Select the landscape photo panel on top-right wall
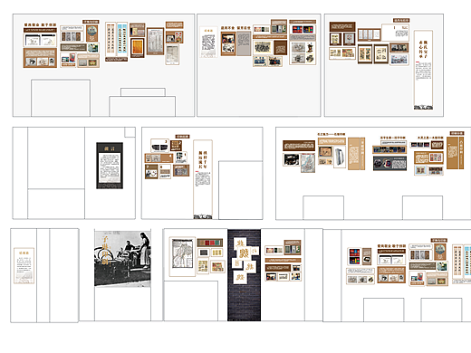Screen dimensions: 471x353 [399, 59]
